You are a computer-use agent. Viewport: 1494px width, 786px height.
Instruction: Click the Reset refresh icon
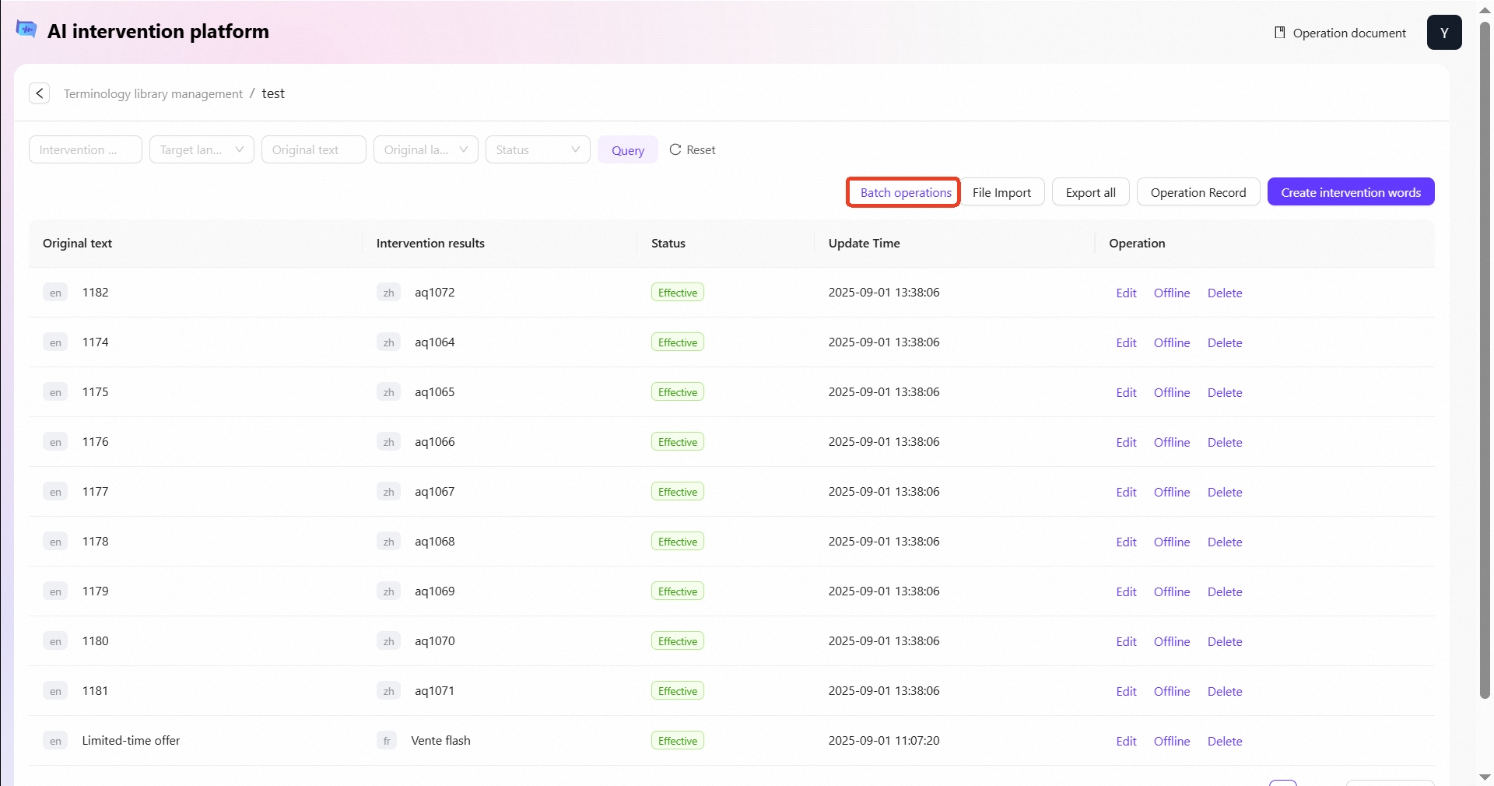pos(675,149)
